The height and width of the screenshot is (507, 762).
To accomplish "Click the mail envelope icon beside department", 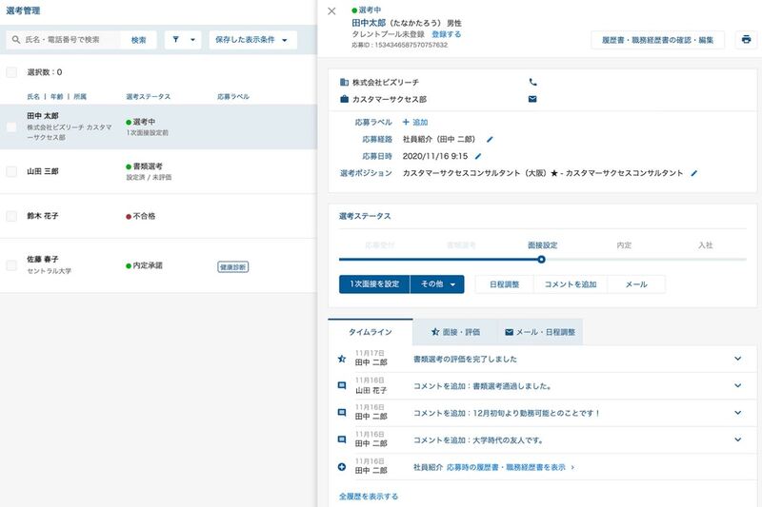I will (x=532, y=99).
